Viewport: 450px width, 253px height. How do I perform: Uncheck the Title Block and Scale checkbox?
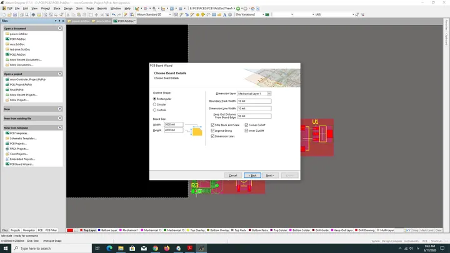coord(212,125)
